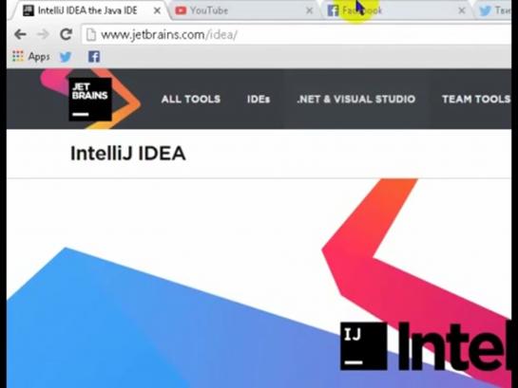This screenshot has width=518, height=388.
Task: Click the browser back arrow
Action: 21,34
